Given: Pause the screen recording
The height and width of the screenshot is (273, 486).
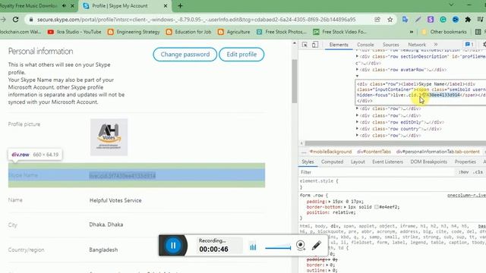Looking at the screenshot, I should [x=173, y=246].
